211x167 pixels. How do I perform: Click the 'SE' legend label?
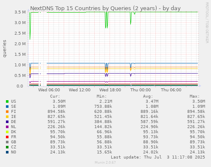tap(14, 107)
